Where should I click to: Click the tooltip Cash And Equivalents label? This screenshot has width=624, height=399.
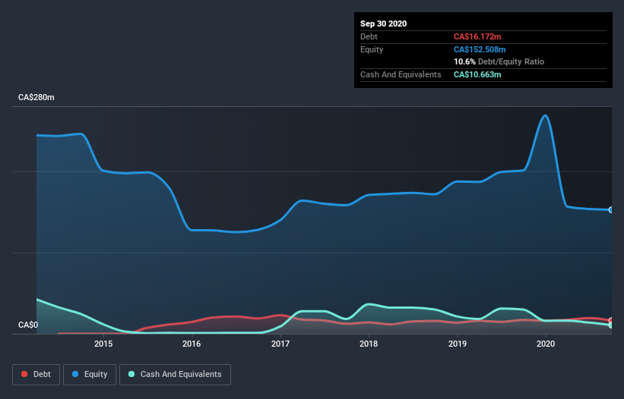[401, 74]
